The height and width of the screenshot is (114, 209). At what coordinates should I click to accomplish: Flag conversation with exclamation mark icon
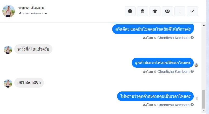(180, 11)
